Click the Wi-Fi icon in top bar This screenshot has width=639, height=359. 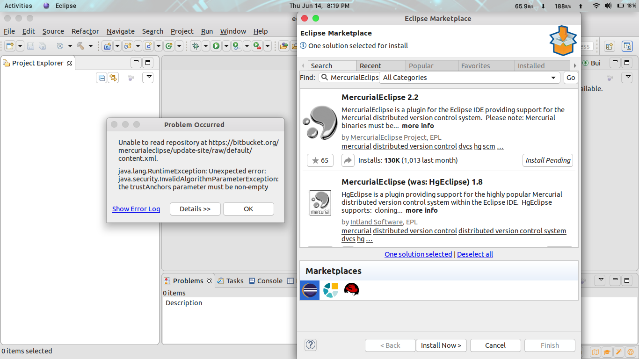pos(596,6)
